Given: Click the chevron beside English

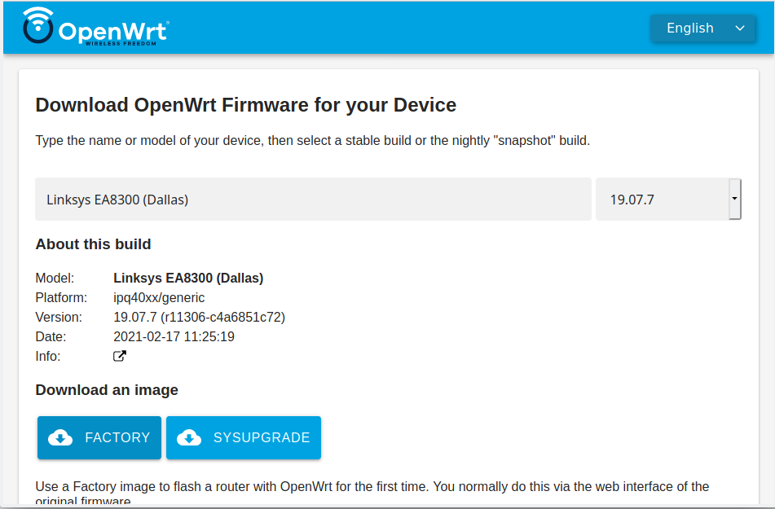Looking at the screenshot, I should point(740,29).
